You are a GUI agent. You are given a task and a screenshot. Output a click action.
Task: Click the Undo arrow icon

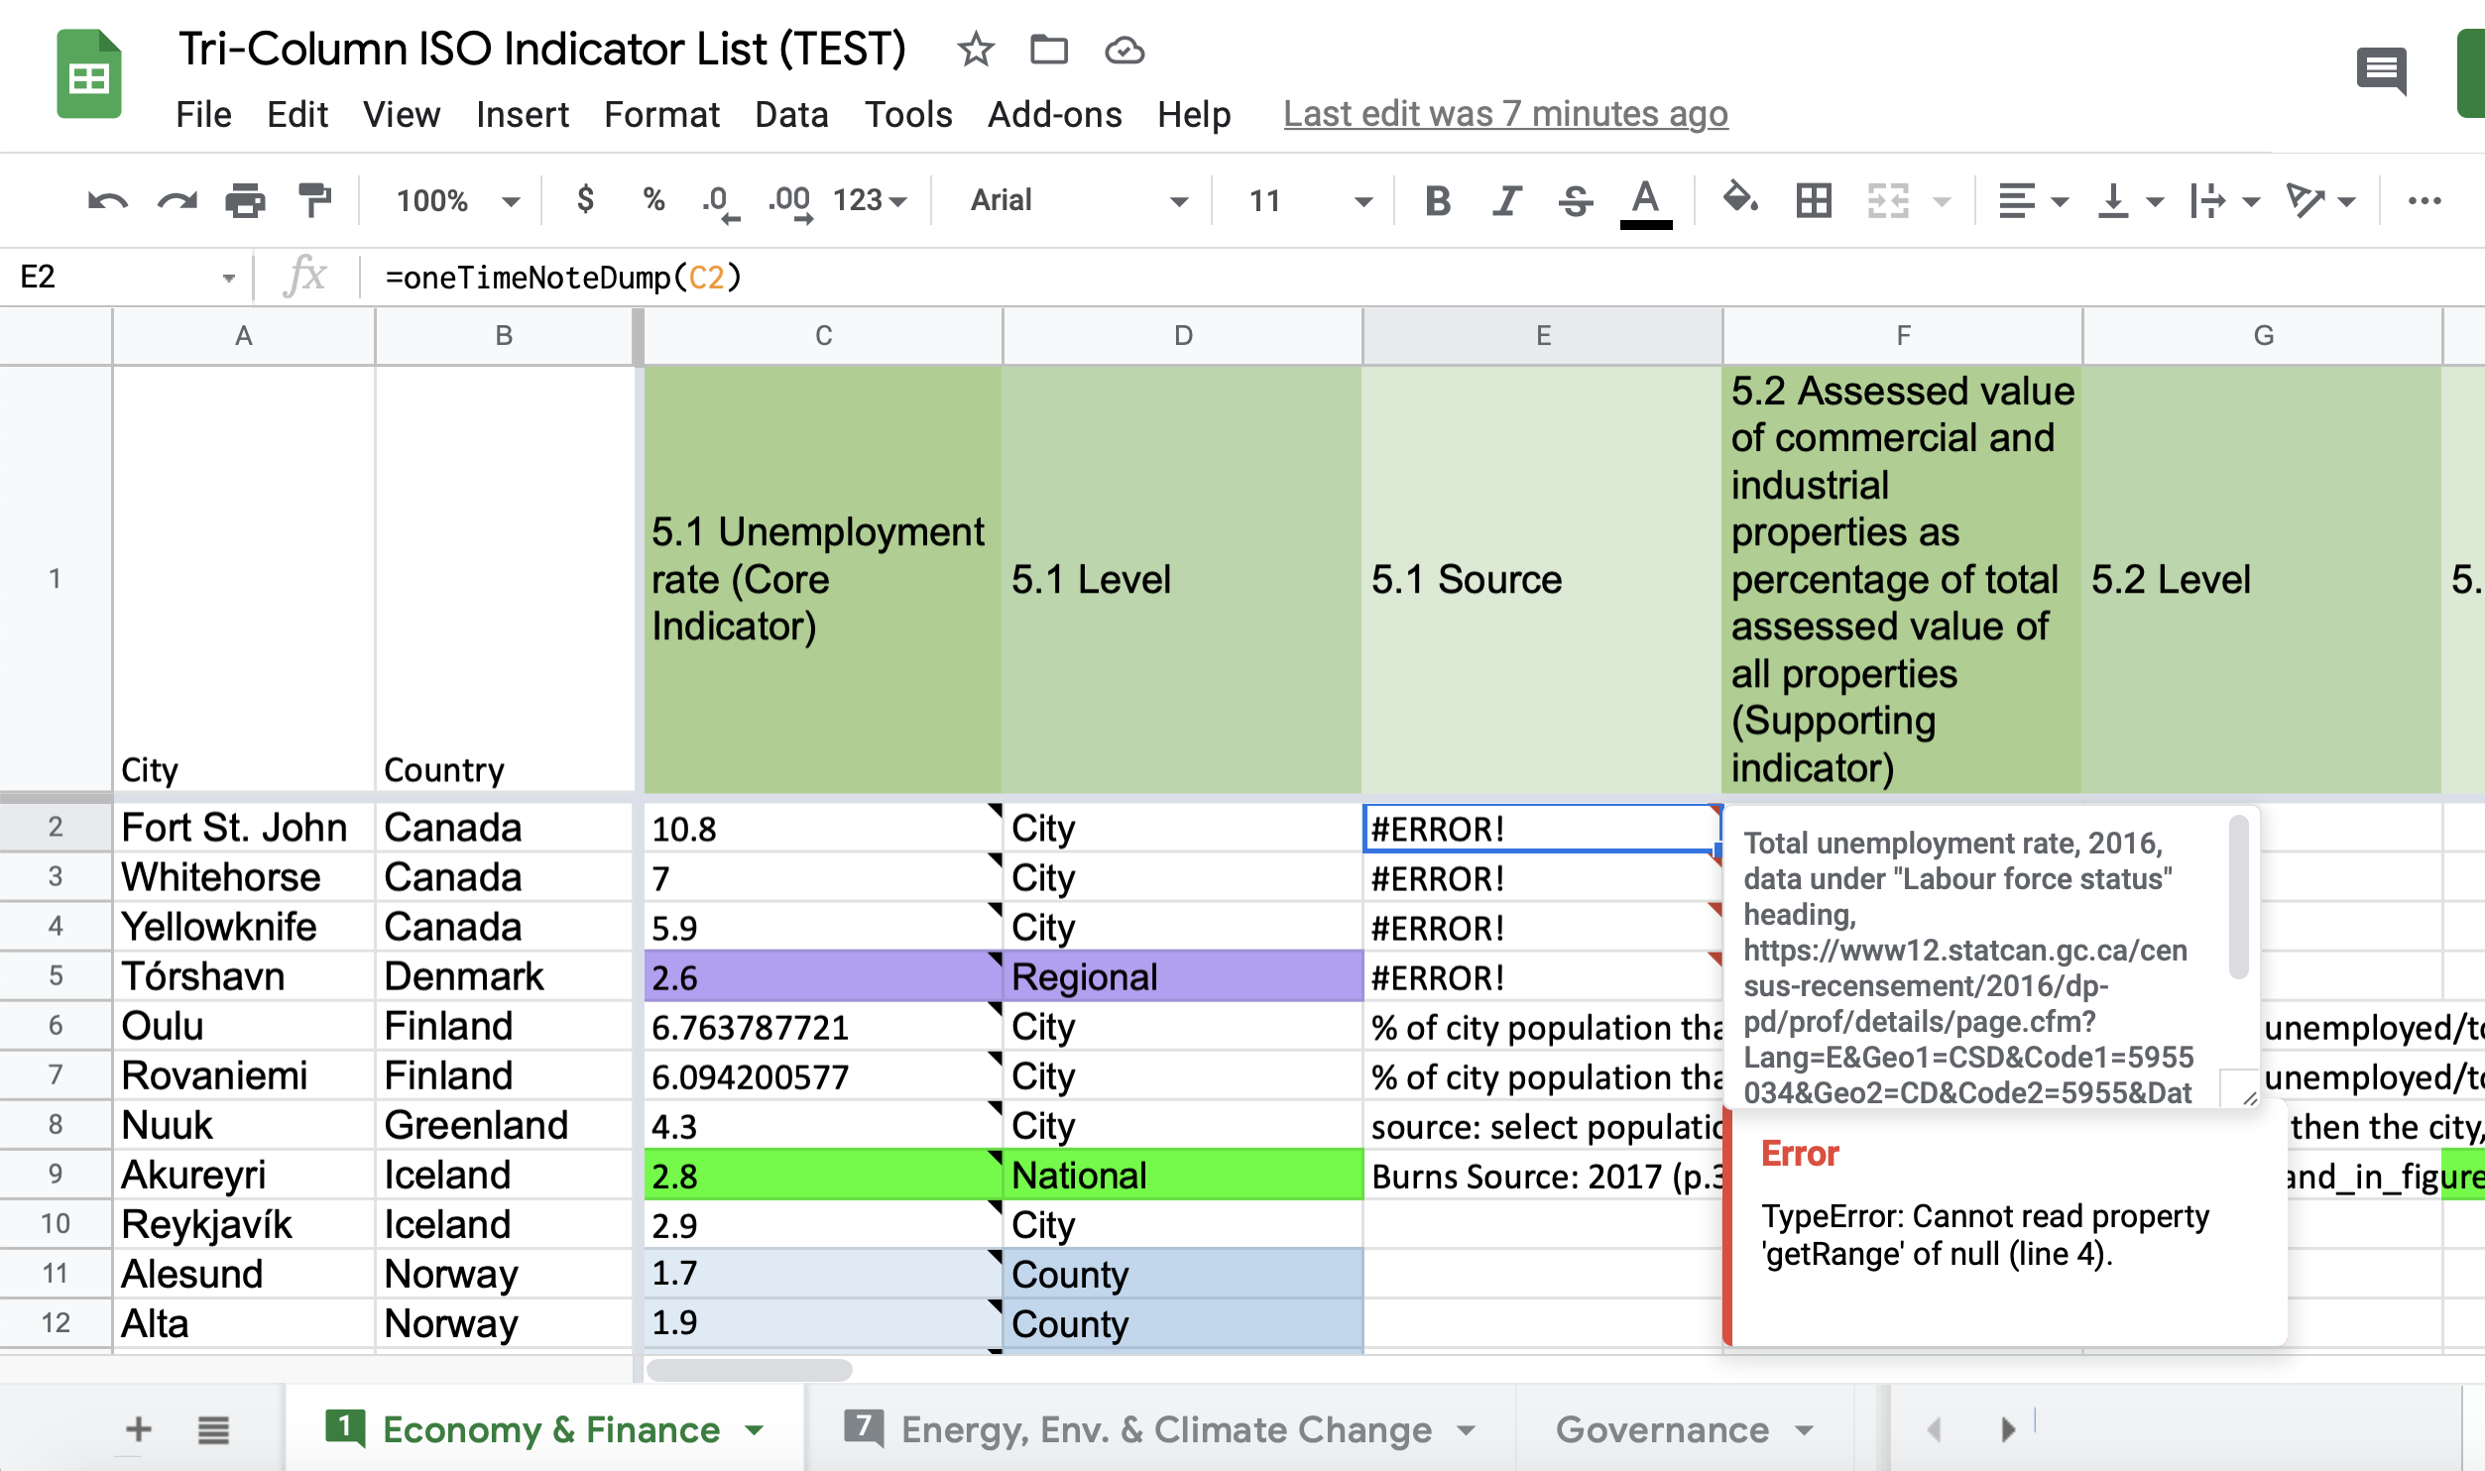coord(107,201)
